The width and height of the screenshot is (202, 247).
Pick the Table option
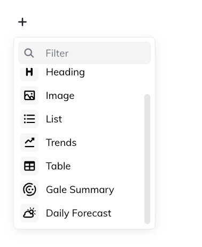click(82, 166)
